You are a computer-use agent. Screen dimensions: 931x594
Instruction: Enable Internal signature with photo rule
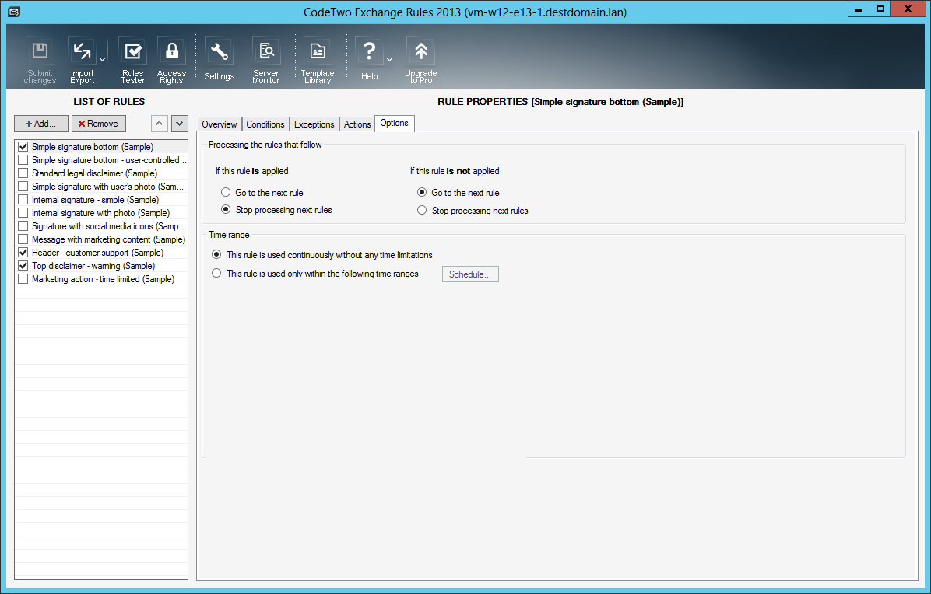[x=23, y=212]
